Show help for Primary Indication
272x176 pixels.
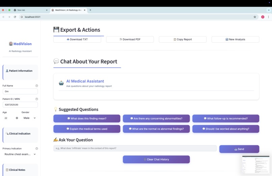pos(36,148)
